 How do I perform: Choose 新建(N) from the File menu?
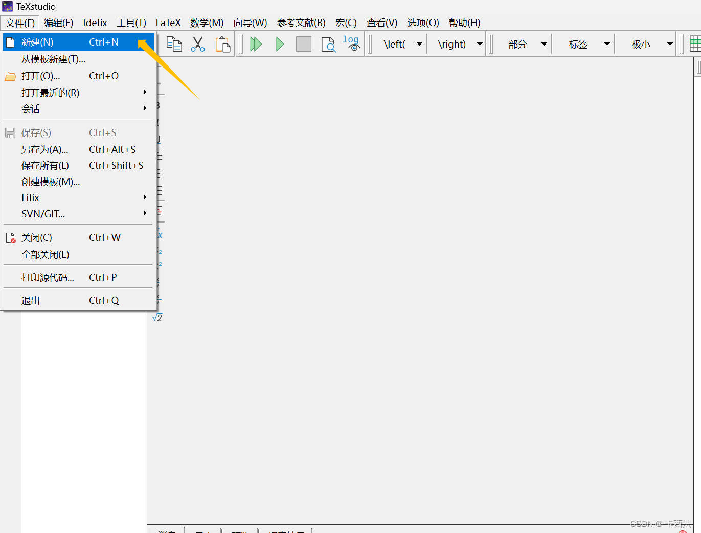[x=78, y=42]
